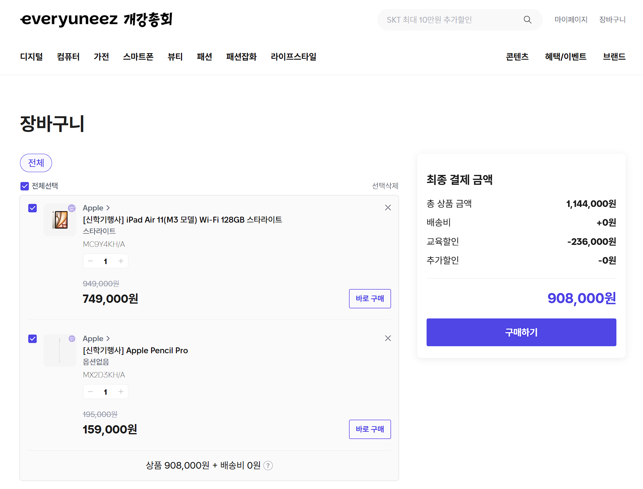Remove Apple Pencil Pro with X icon
Image resolution: width=643 pixels, height=489 pixels.
point(388,338)
